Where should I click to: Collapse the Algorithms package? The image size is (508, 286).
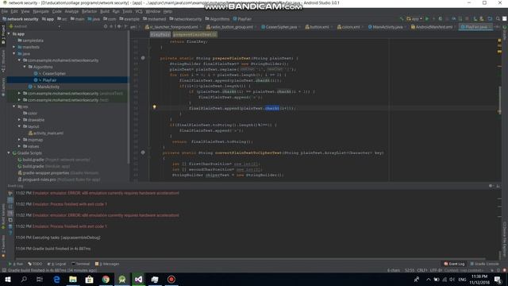pyautogui.click(x=25, y=67)
